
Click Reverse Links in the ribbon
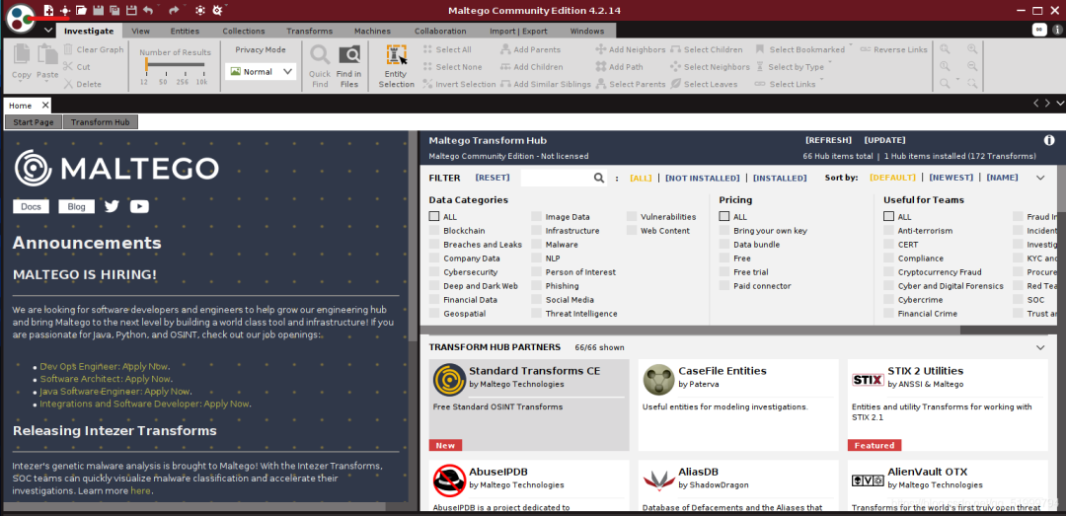pos(893,49)
